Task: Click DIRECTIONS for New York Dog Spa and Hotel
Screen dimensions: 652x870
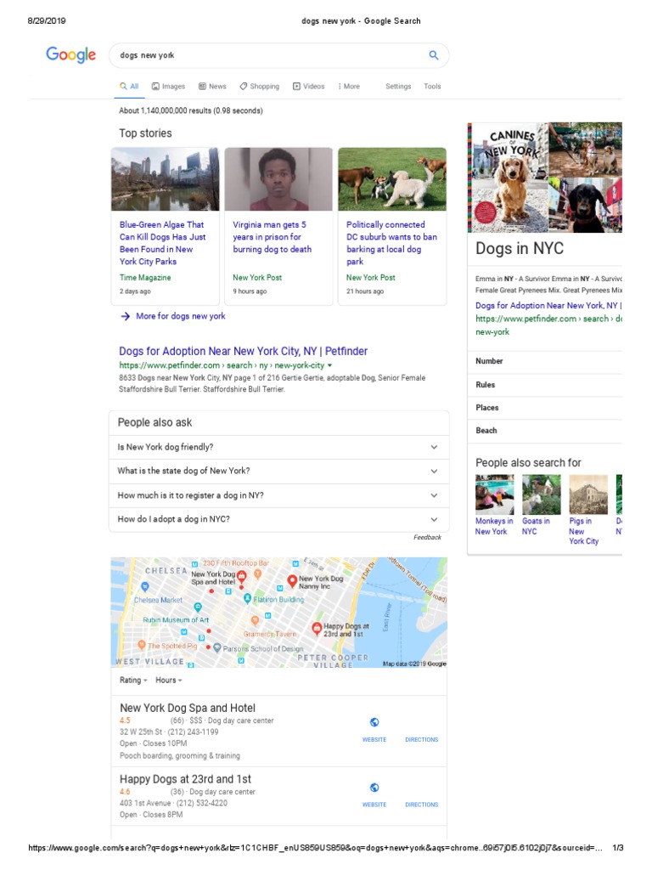Action: 421,740
